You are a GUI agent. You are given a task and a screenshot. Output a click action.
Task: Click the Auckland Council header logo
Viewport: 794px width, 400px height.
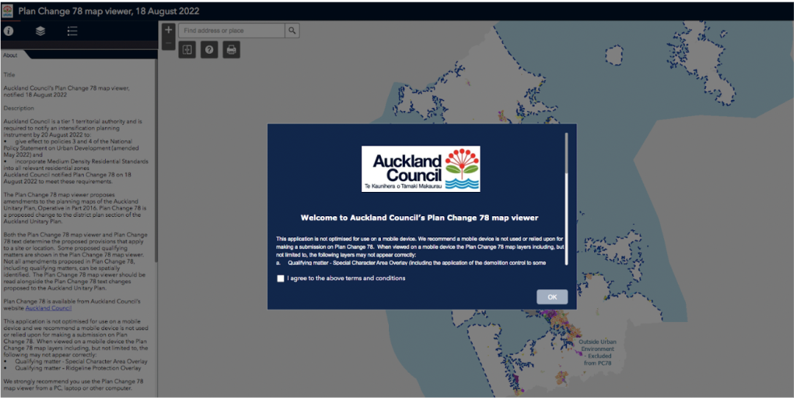point(7,10)
